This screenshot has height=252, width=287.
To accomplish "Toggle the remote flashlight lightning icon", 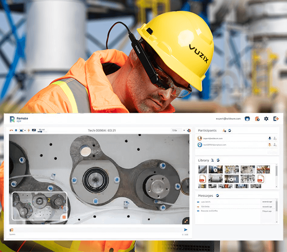I will [29, 130].
